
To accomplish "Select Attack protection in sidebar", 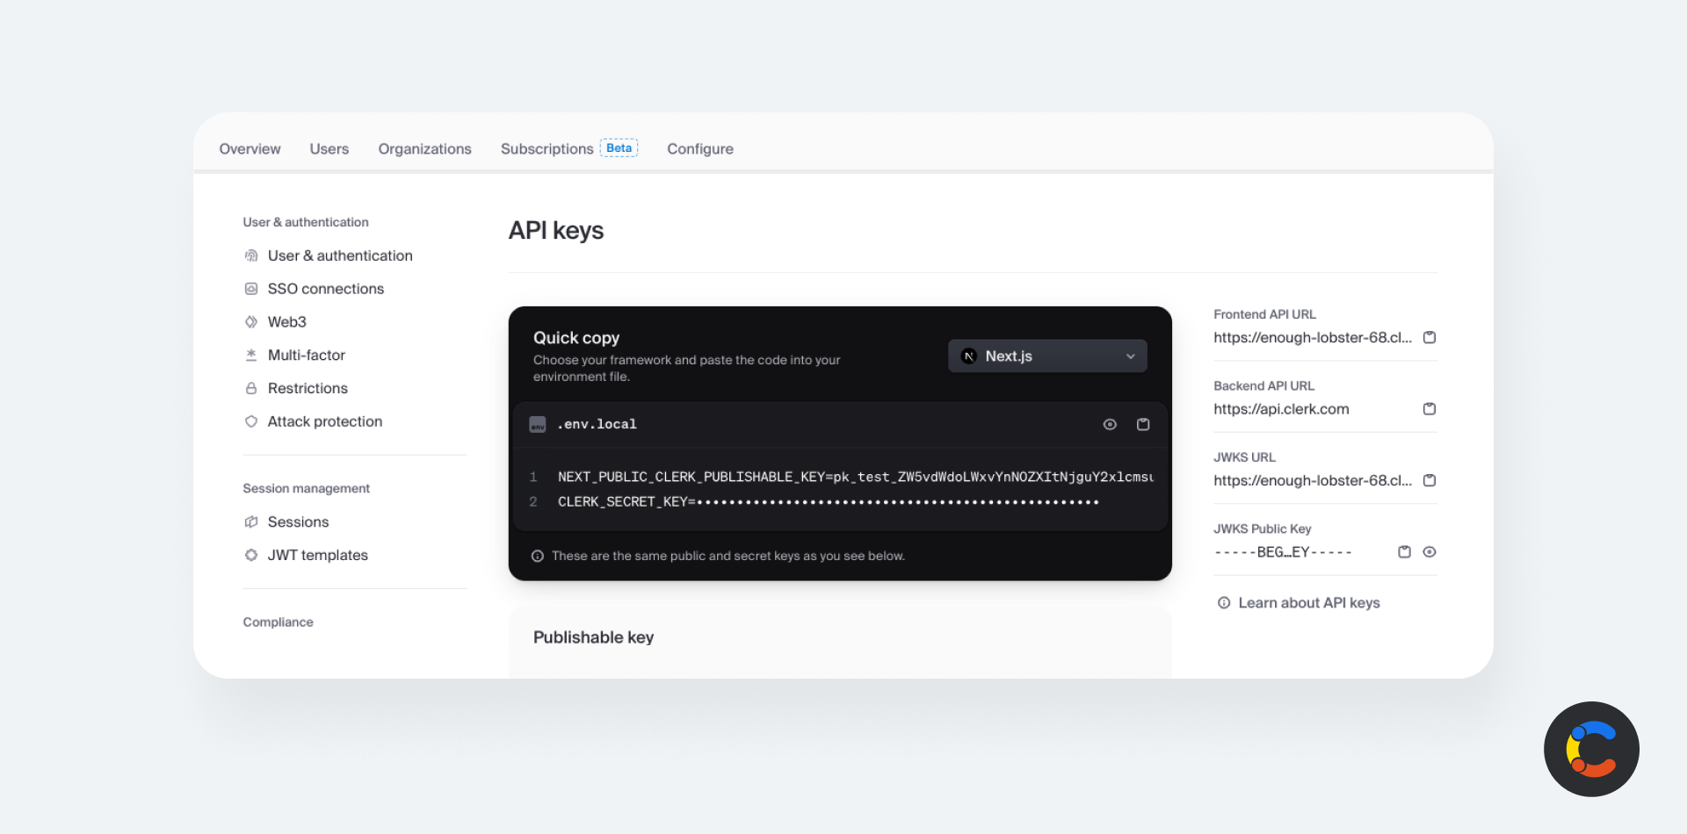I will pyautogui.click(x=324, y=422).
